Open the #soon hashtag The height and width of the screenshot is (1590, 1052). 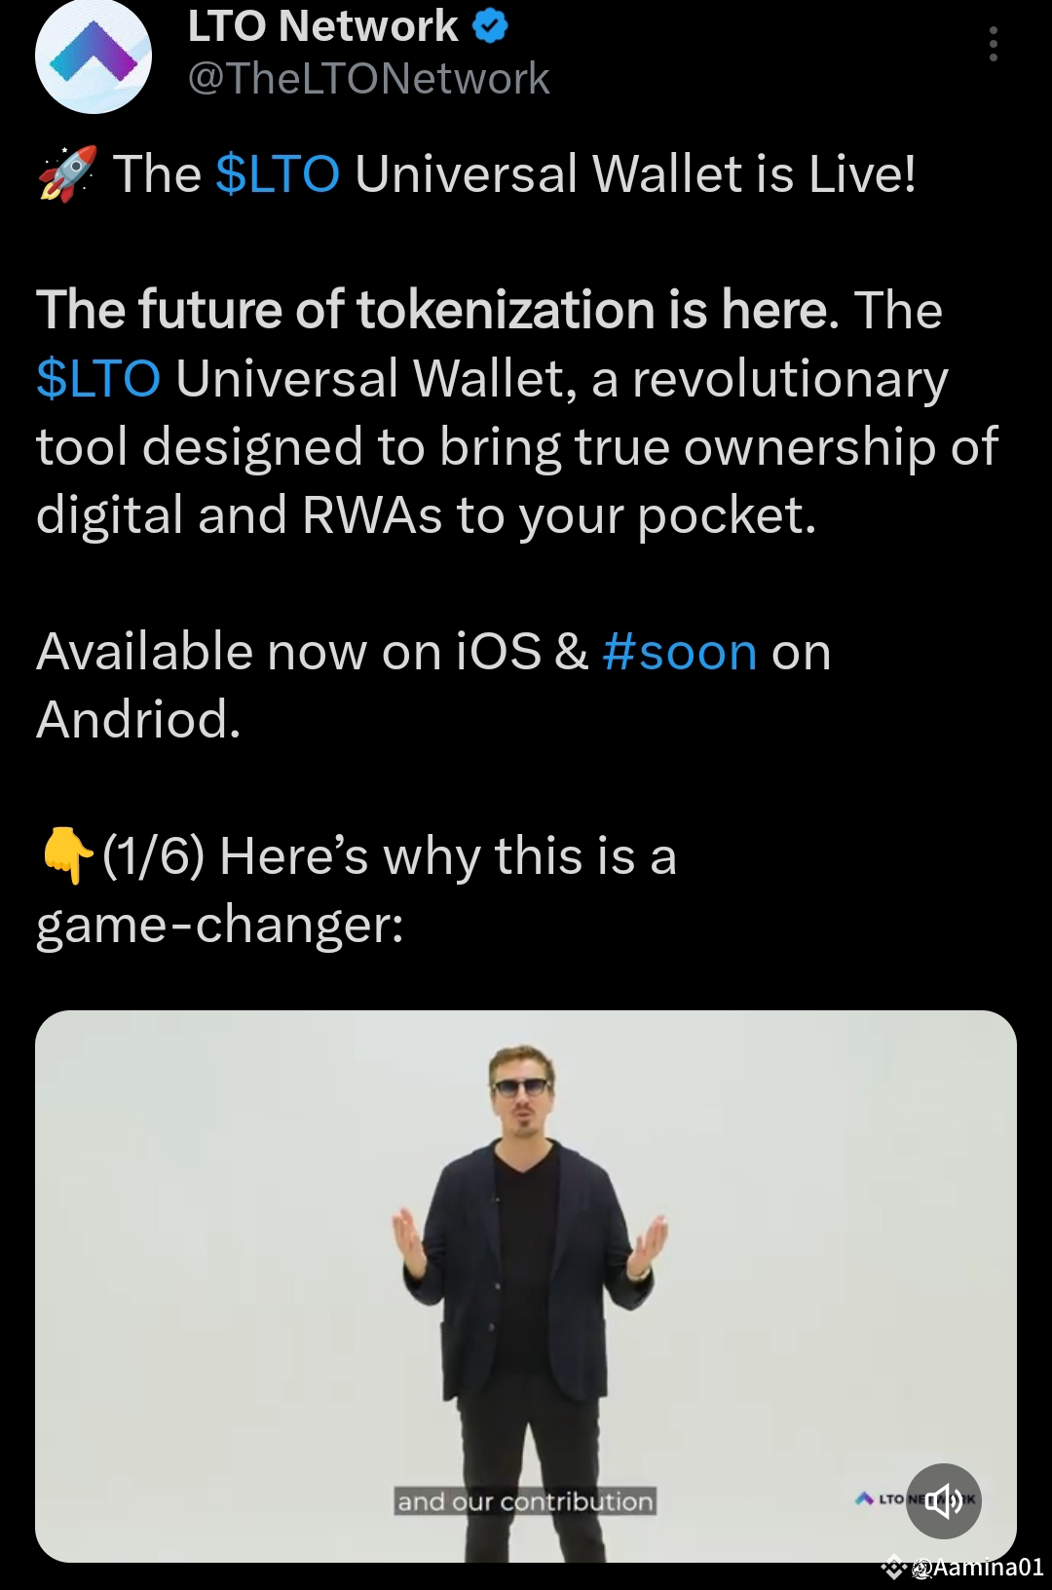tap(680, 652)
